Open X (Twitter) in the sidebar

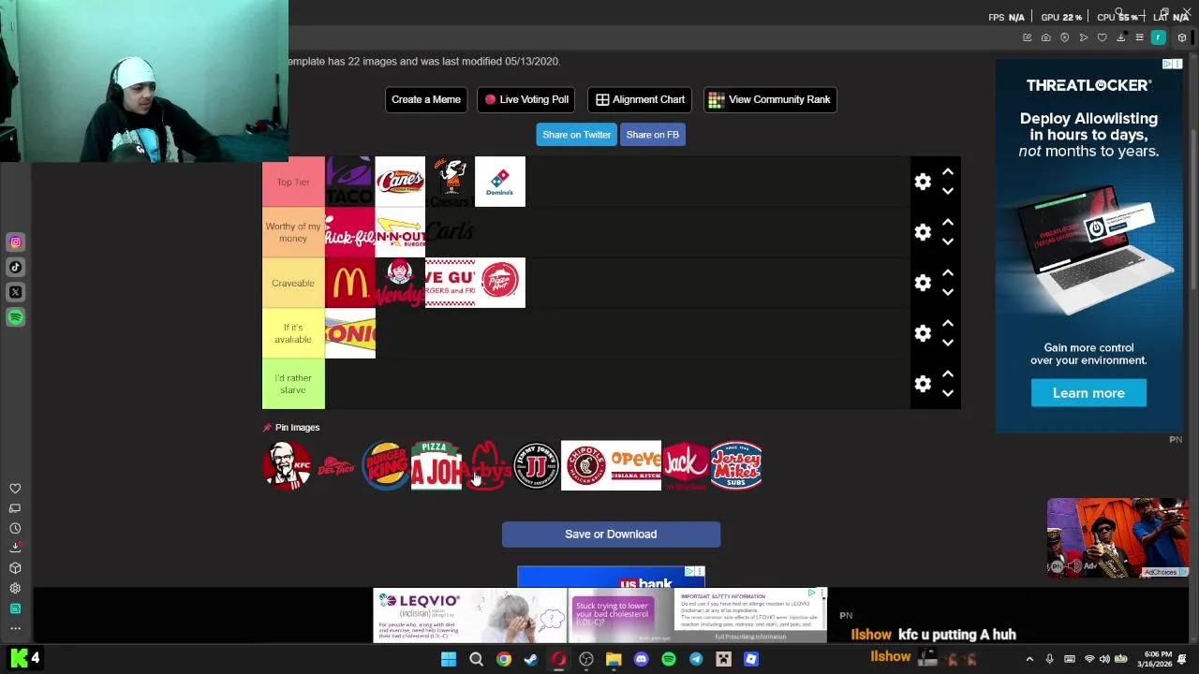15,292
